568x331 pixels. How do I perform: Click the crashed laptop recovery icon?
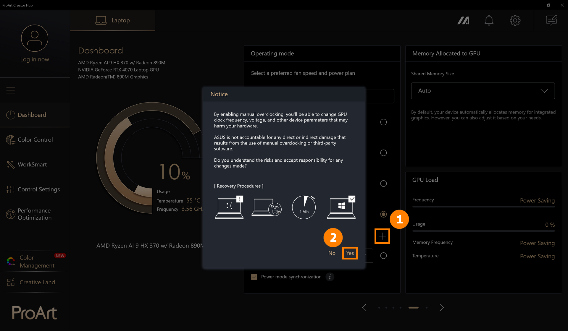click(x=229, y=207)
